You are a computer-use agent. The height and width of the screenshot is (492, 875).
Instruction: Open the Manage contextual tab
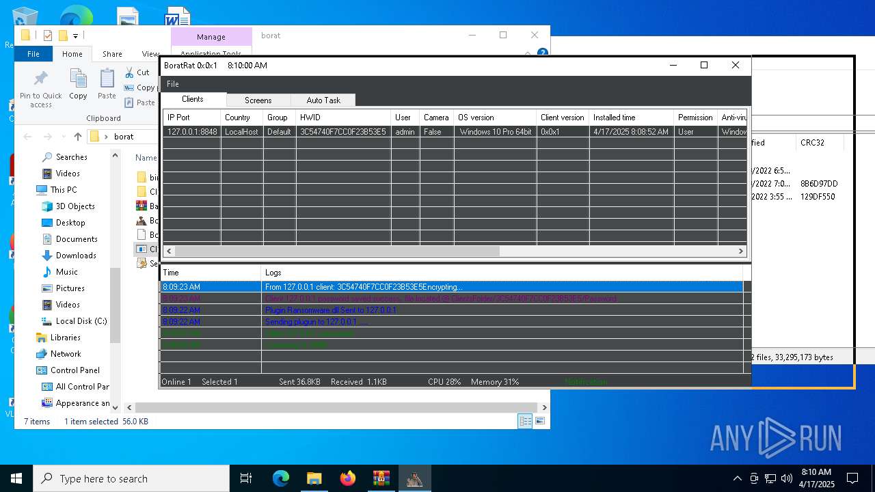click(x=211, y=37)
